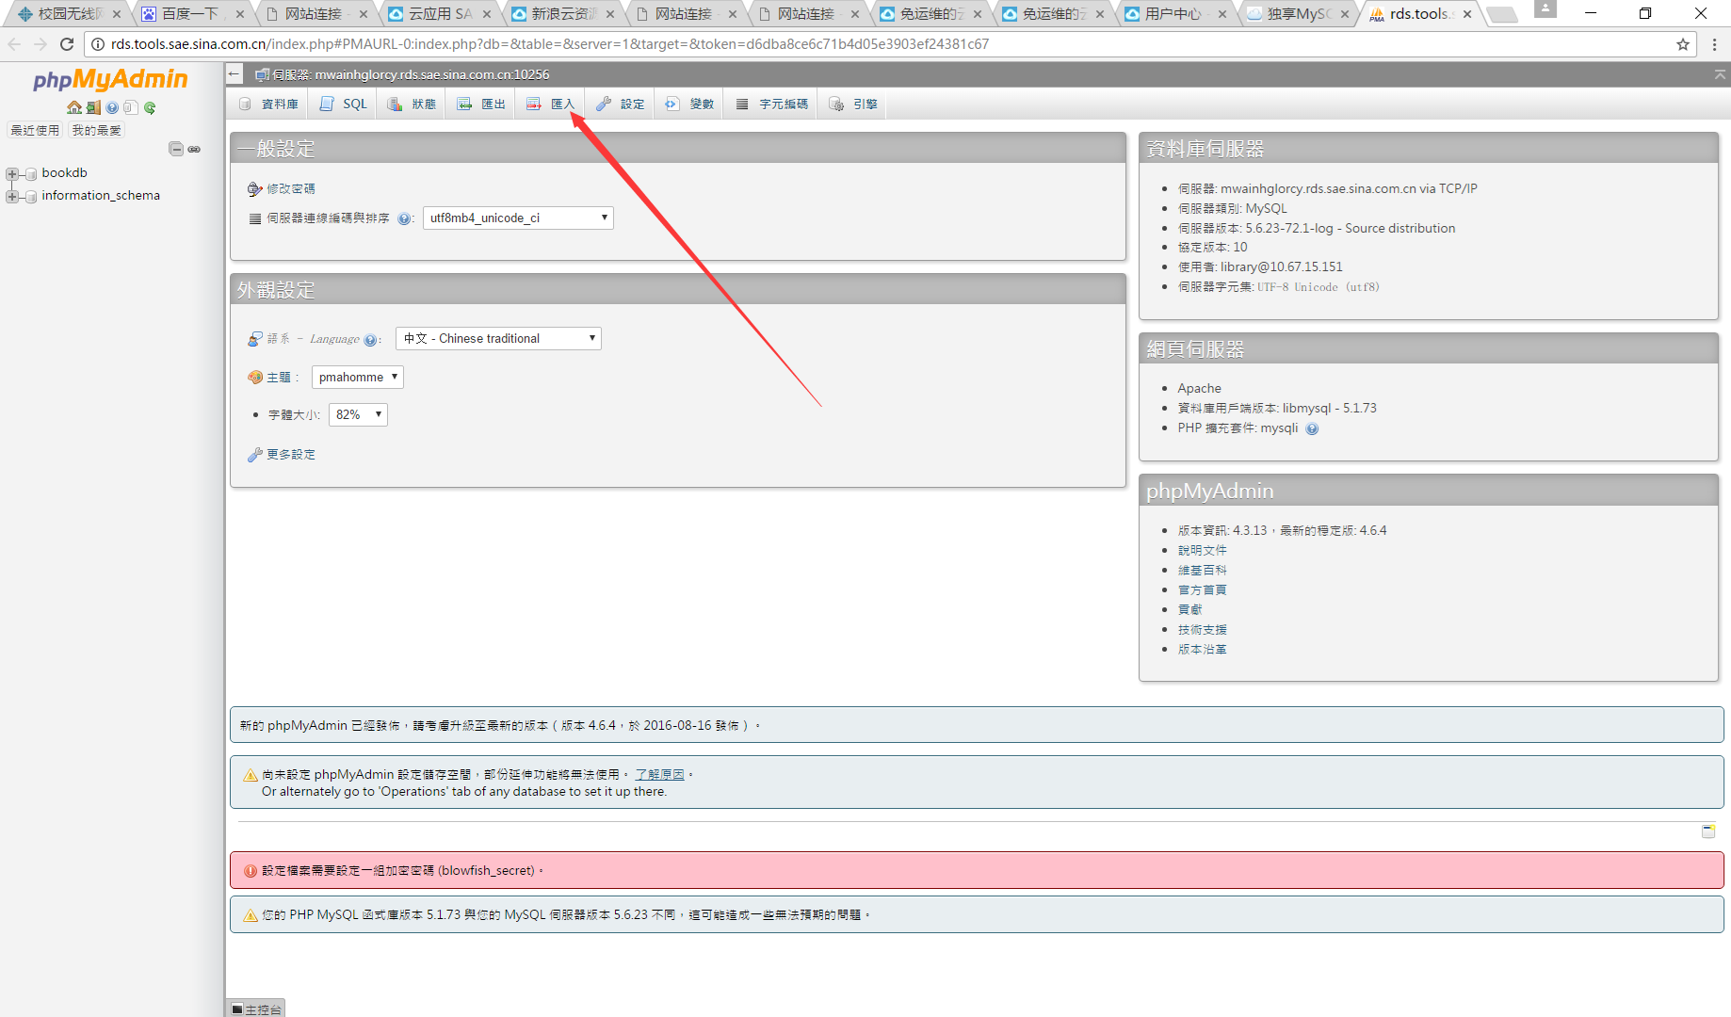Open the phpMyAdmin home icon

74,107
